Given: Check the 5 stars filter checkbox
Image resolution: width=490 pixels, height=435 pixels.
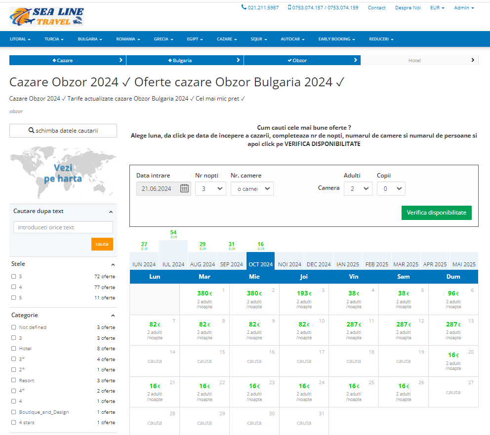Looking at the screenshot, I should point(14,297).
